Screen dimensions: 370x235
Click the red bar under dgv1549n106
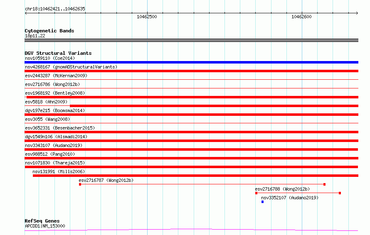click(x=191, y=141)
